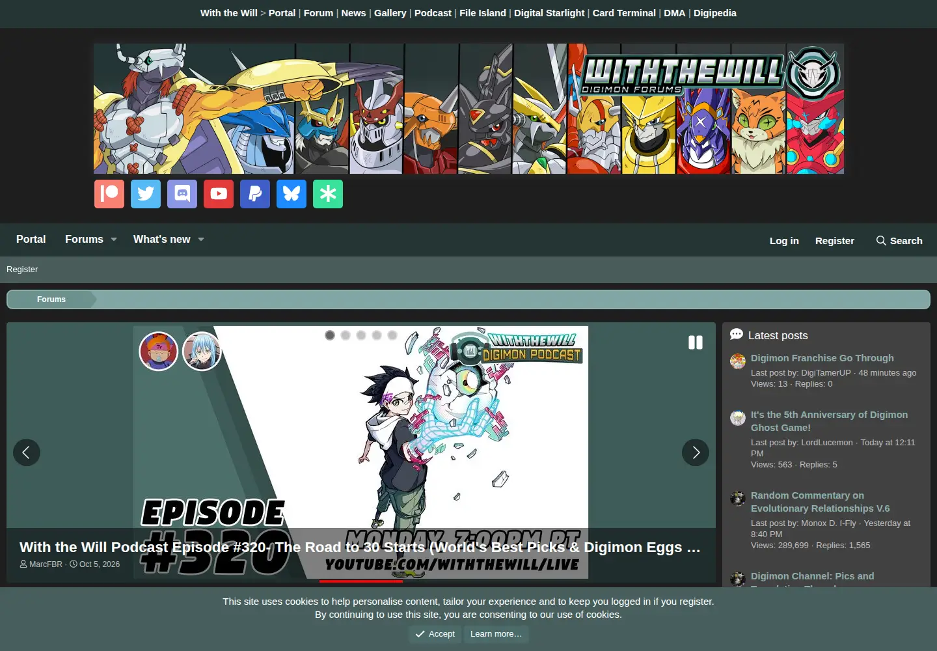The image size is (937, 651).
Task: Open avatar beside Random Commentary thread
Action: click(x=738, y=499)
